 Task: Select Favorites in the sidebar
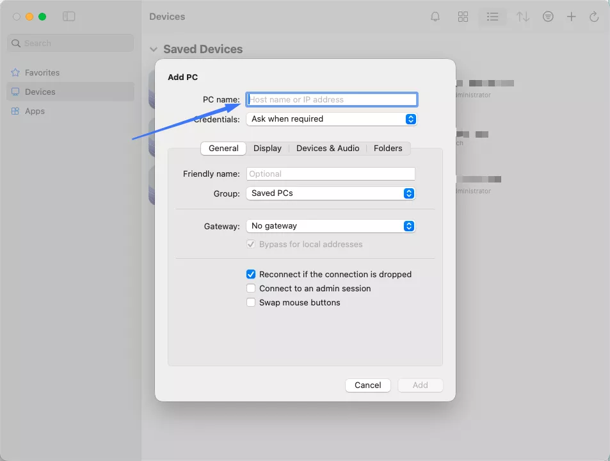click(x=42, y=73)
